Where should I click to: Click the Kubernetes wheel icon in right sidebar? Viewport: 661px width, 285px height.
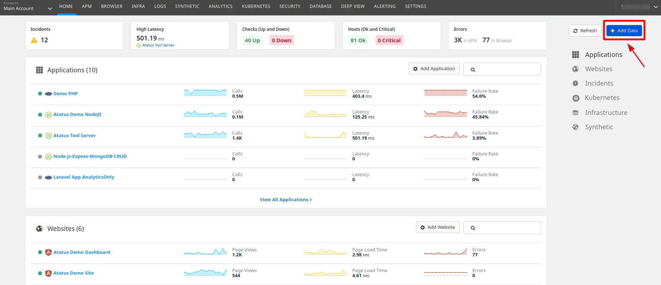pos(576,98)
